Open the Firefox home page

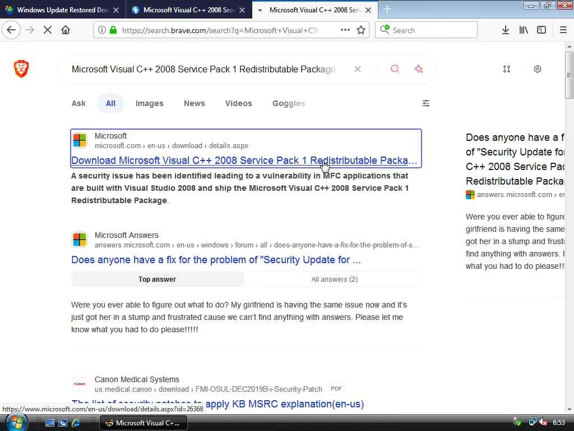tap(66, 30)
